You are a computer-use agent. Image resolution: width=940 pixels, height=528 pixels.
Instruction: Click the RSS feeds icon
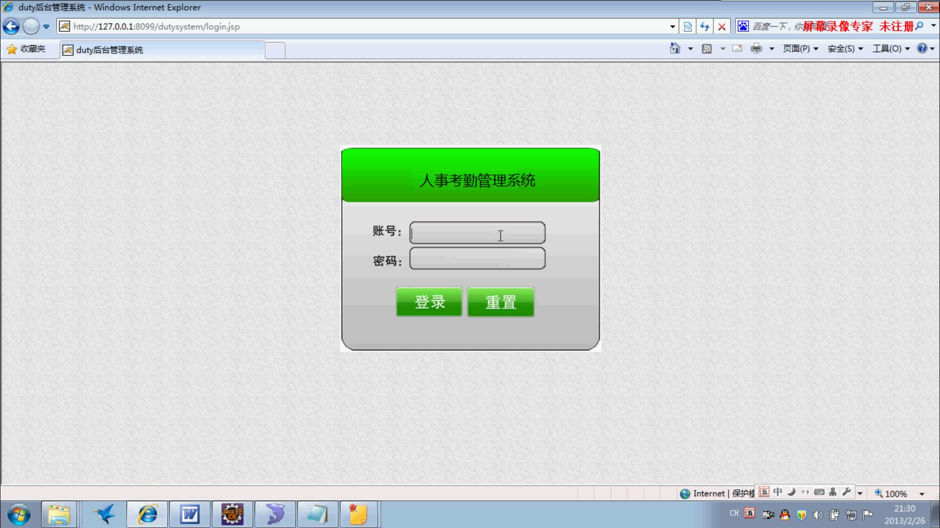[706, 48]
